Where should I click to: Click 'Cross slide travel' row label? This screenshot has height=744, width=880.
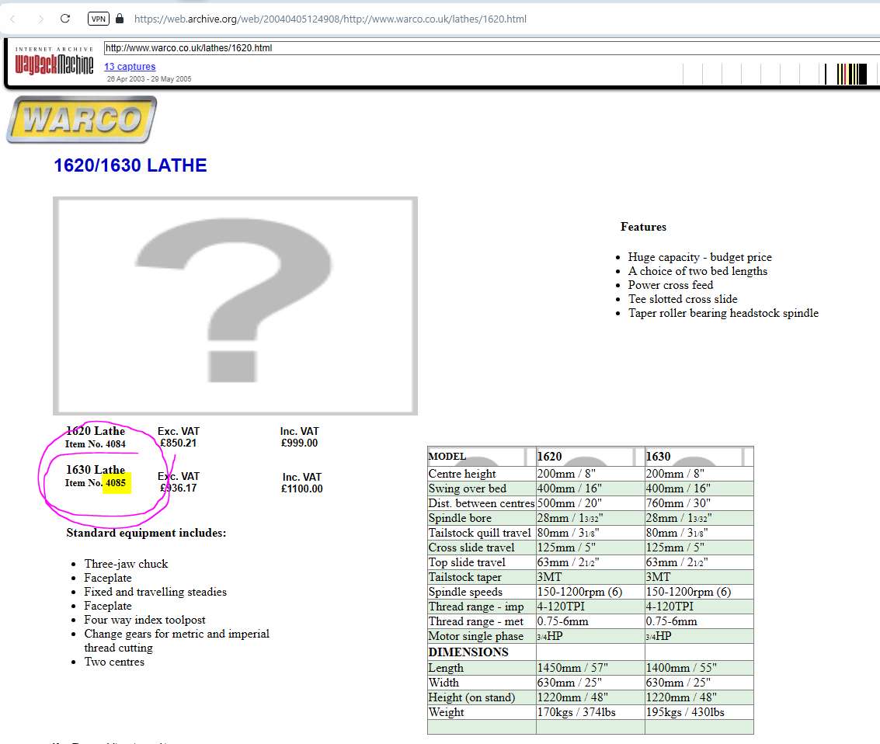[471, 548]
